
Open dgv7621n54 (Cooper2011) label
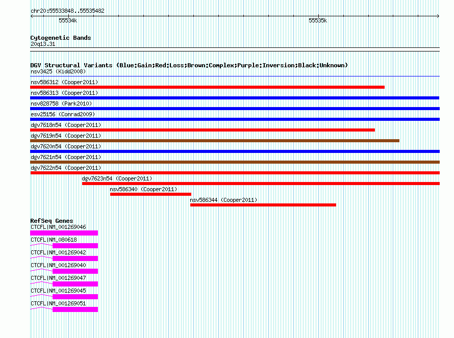pyautogui.click(x=66, y=157)
